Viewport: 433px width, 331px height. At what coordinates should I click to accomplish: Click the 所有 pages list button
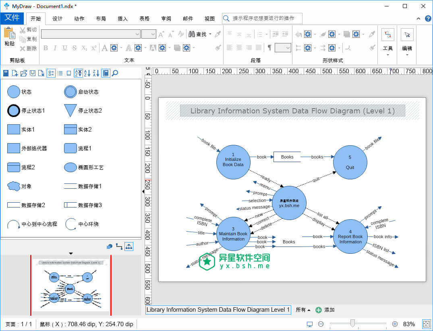click(303, 310)
